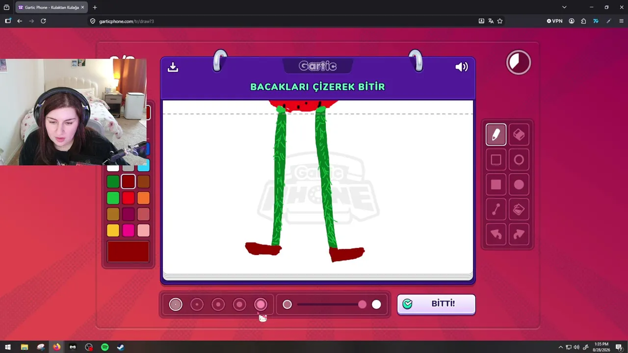Open Steam from the taskbar
Screen dimensions: 628x353
click(x=120, y=347)
